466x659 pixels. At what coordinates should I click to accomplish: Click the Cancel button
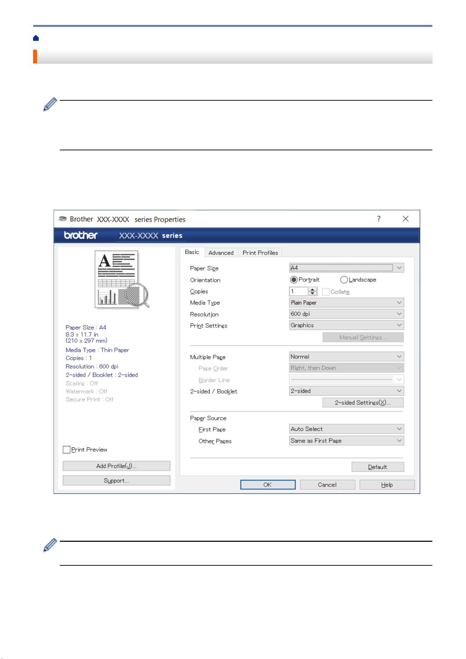(x=327, y=485)
